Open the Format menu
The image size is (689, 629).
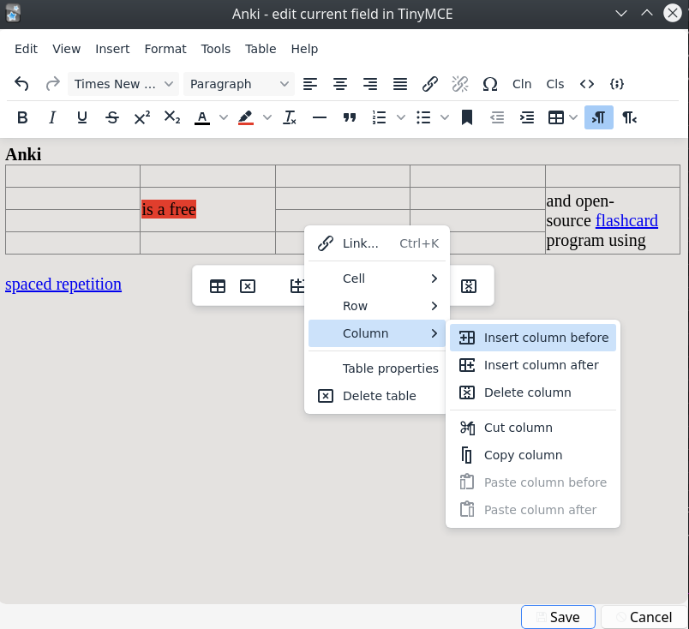(x=165, y=49)
